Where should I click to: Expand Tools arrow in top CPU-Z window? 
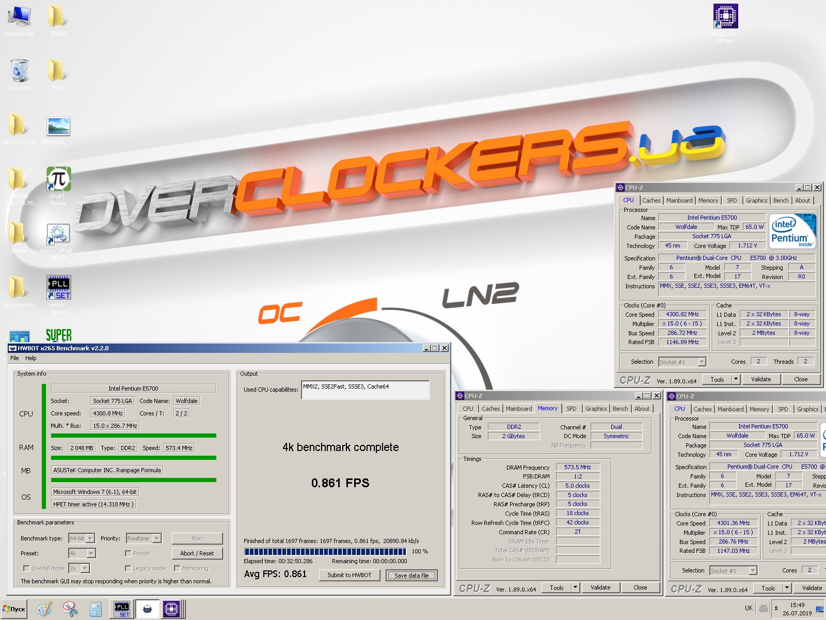736,379
